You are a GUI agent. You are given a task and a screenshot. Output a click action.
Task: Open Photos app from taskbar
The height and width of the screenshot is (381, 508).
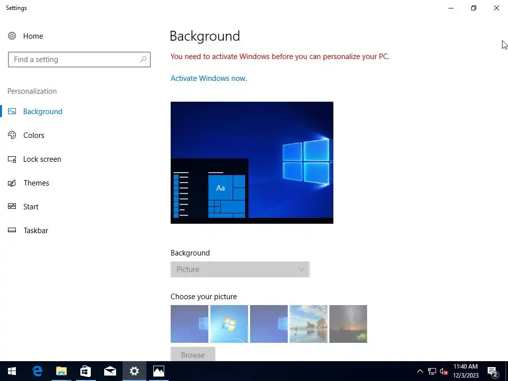click(x=159, y=371)
